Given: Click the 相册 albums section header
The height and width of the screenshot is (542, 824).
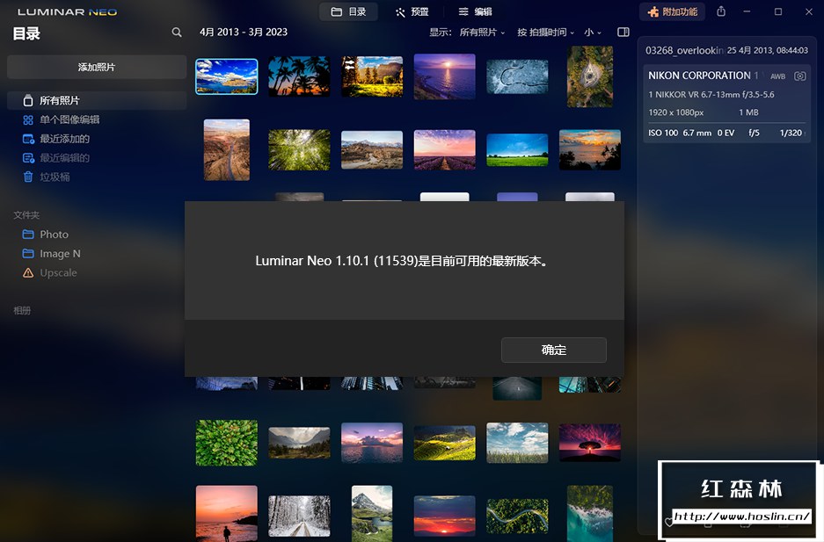Looking at the screenshot, I should (22, 311).
